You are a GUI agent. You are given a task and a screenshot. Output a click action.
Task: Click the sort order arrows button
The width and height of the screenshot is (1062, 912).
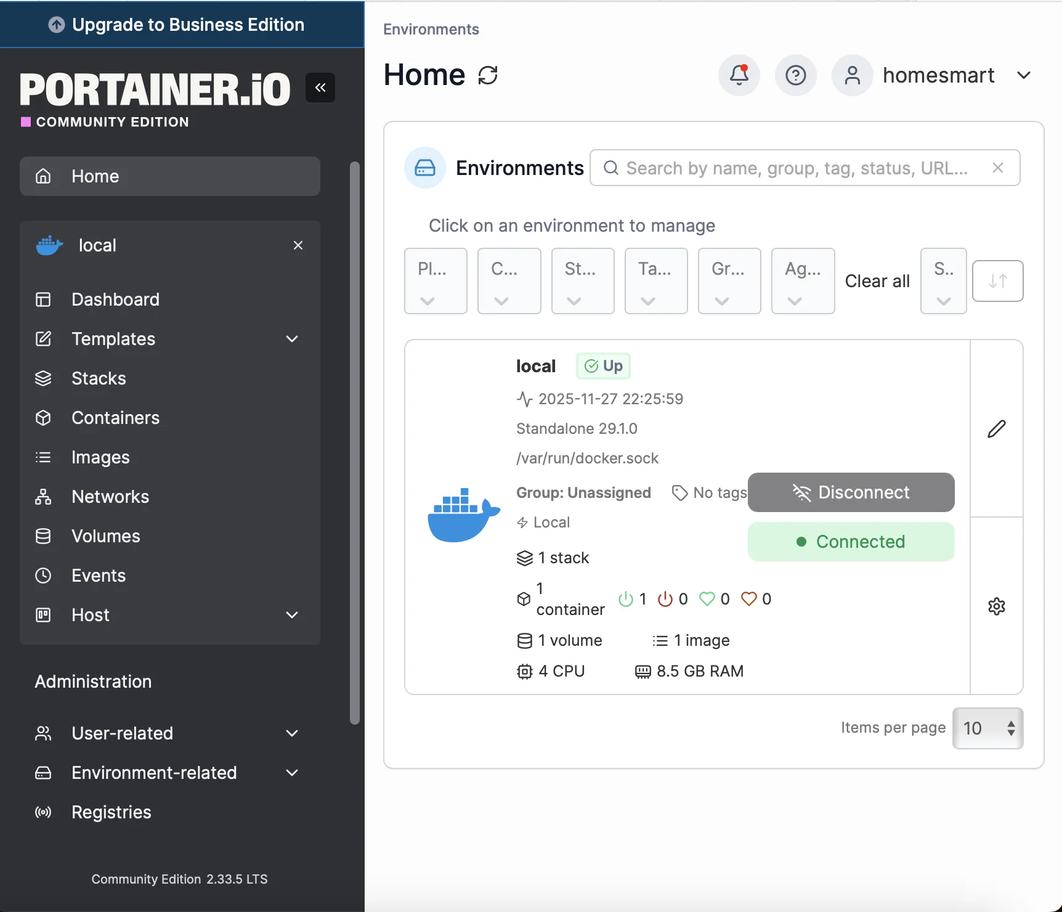tap(998, 281)
